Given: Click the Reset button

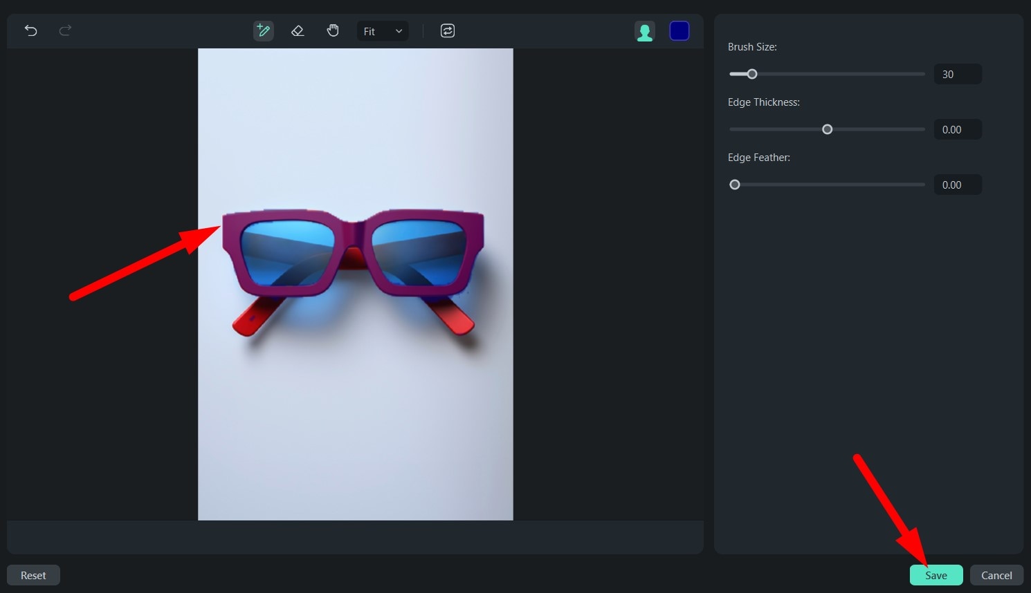Looking at the screenshot, I should click(x=33, y=575).
